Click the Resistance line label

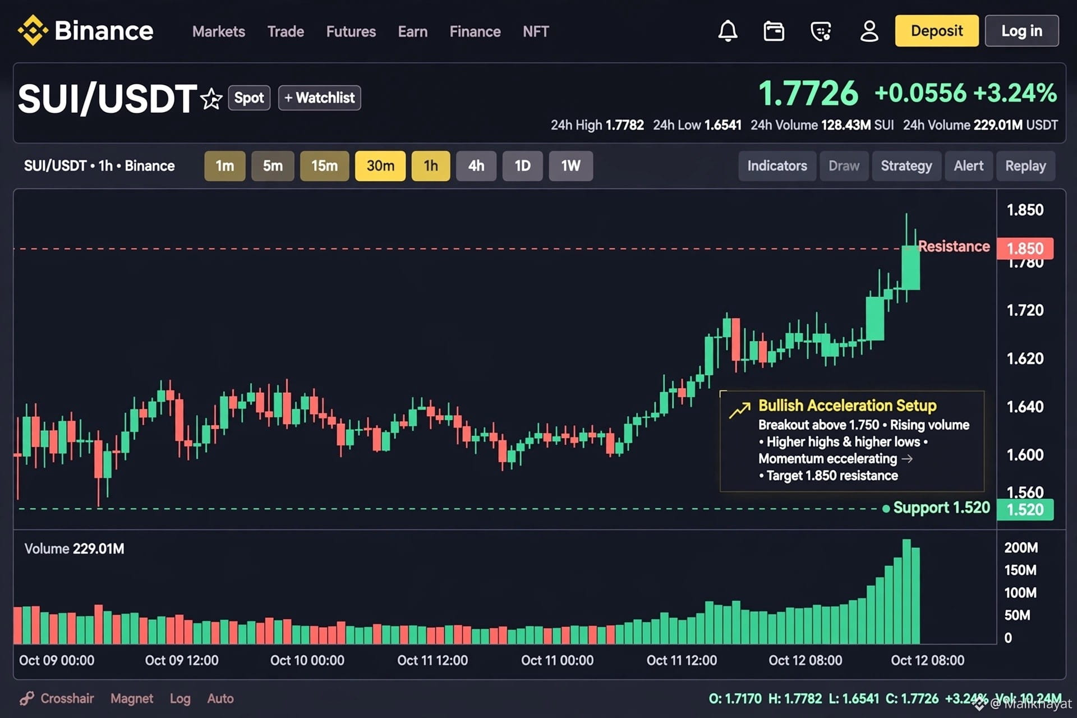pos(954,246)
